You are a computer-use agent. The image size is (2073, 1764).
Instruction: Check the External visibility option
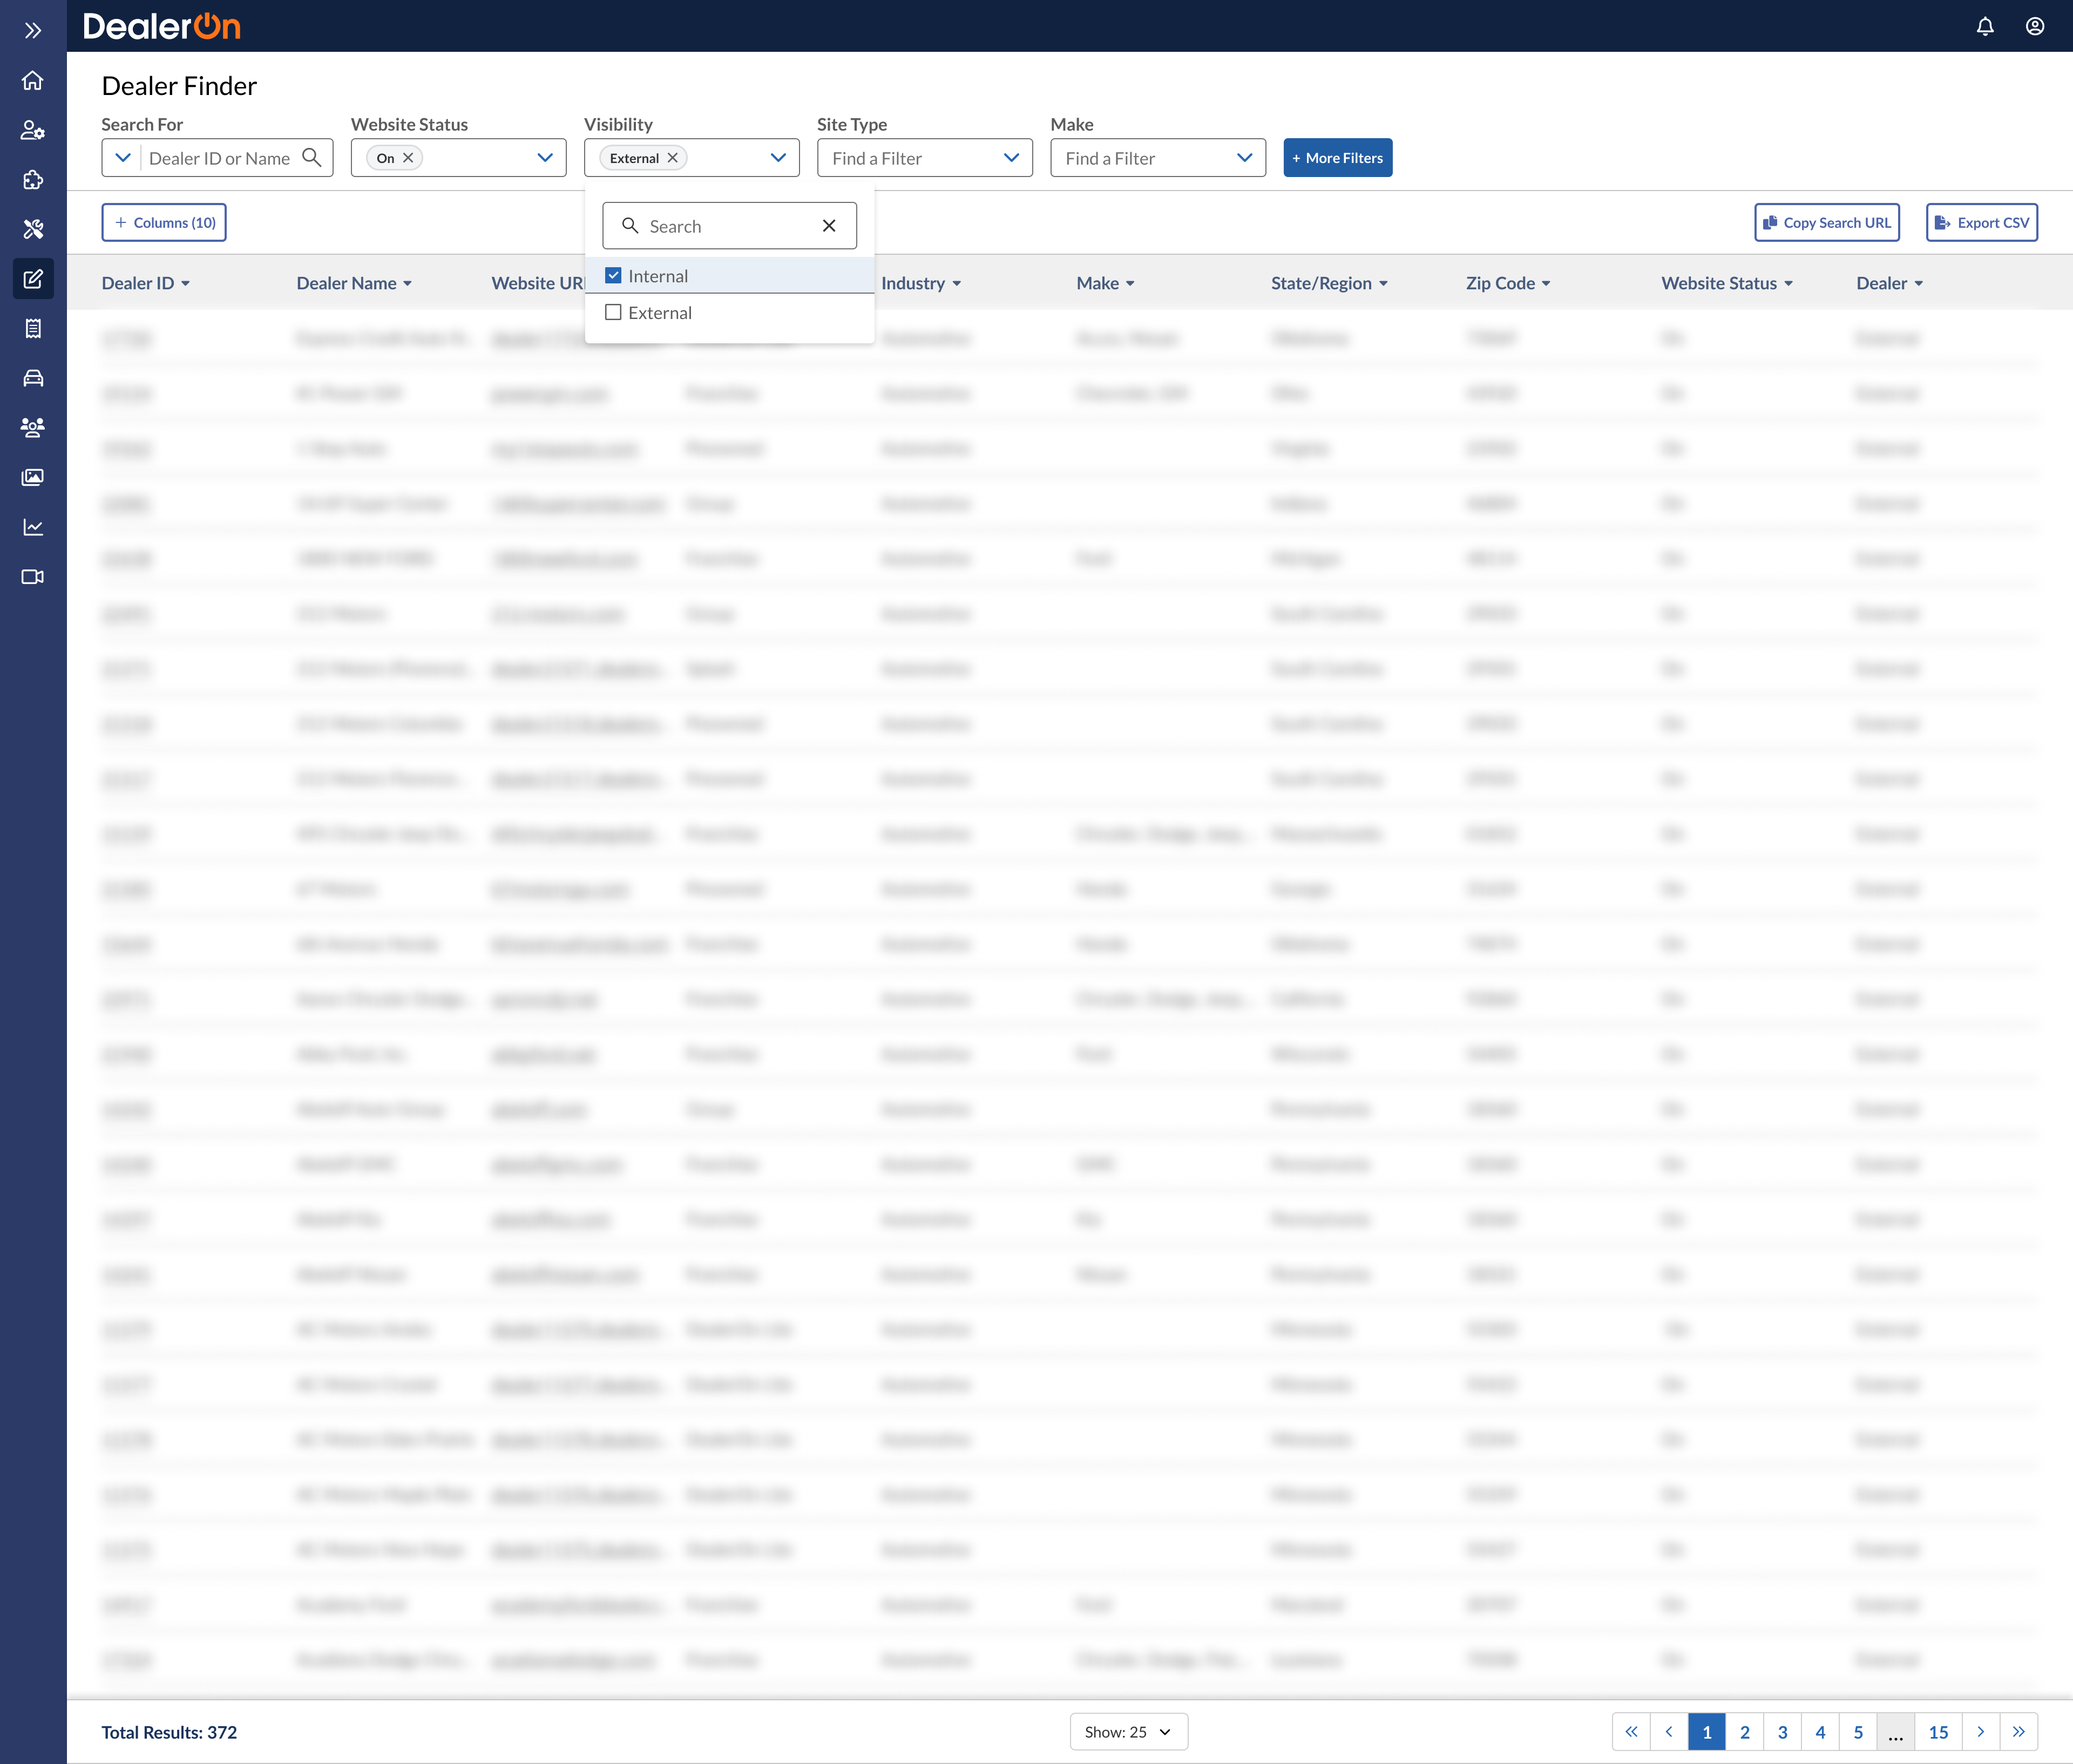[x=730, y=313]
